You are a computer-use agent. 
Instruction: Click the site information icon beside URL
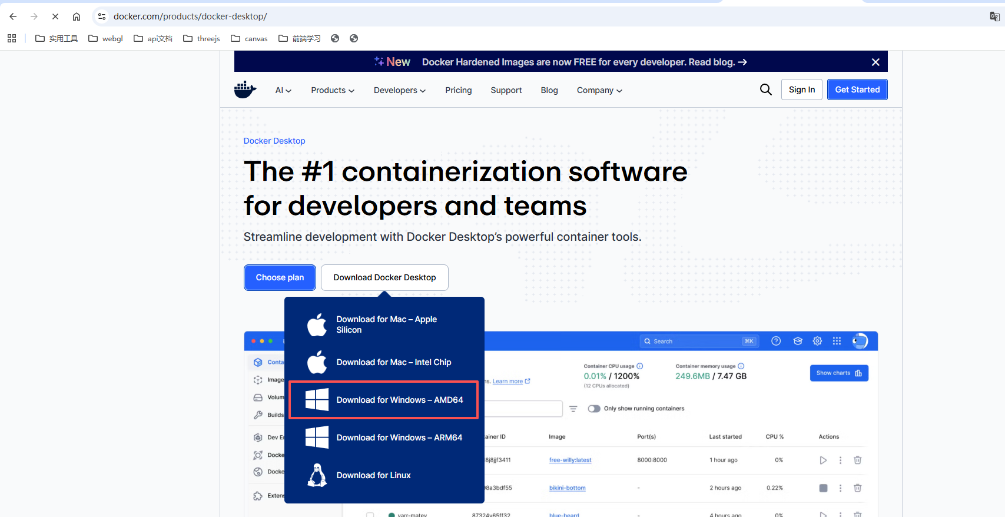tap(102, 16)
